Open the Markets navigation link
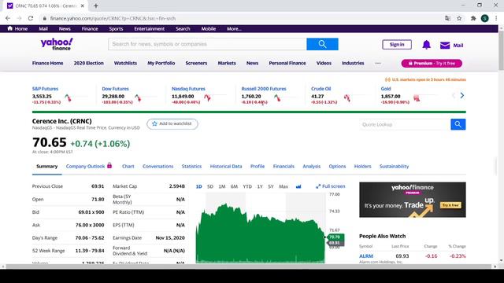The width and height of the screenshot is (504, 283). pyautogui.click(x=227, y=63)
